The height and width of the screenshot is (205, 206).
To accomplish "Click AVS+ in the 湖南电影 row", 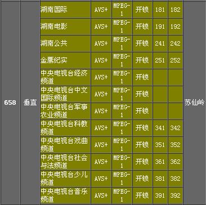I will 101,26.
